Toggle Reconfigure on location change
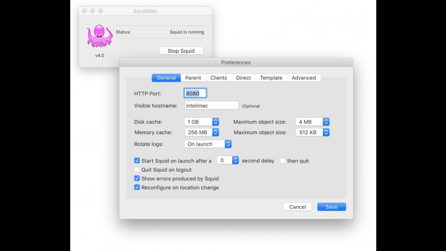 (x=137, y=187)
